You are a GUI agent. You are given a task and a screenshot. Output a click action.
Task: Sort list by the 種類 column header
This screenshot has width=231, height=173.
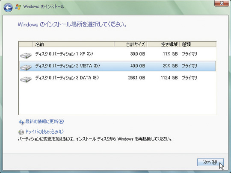[x=198, y=44]
